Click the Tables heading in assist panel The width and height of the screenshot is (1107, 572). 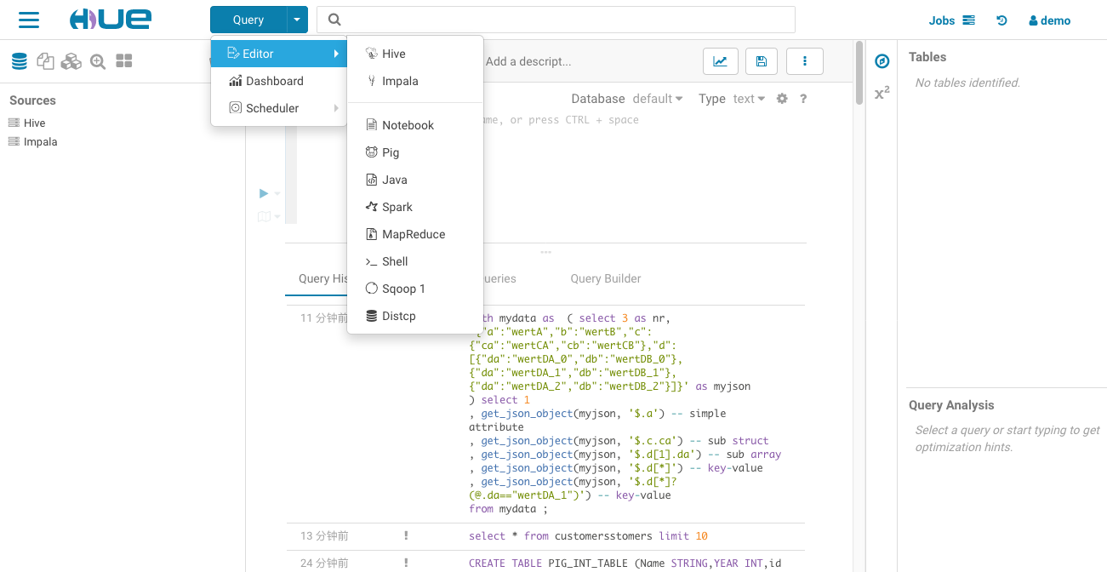pyautogui.click(x=927, y=57)
